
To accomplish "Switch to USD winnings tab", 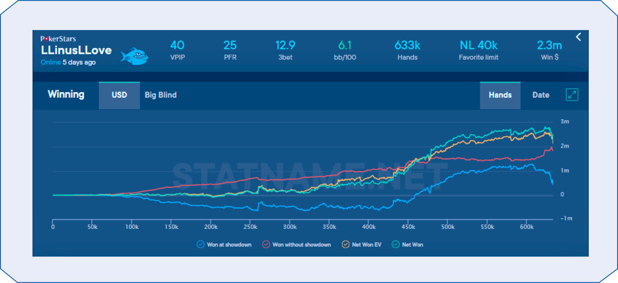I will click(119, 95).
